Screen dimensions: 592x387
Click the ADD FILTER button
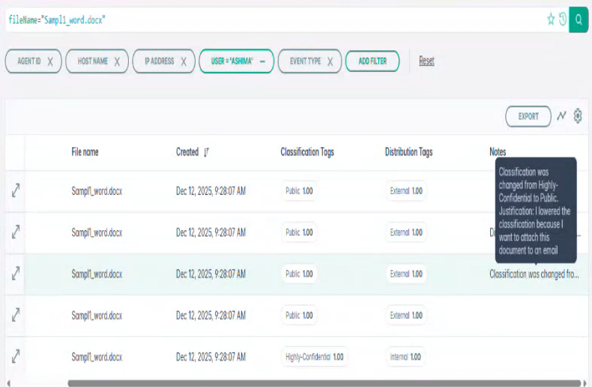pos(372,61)
